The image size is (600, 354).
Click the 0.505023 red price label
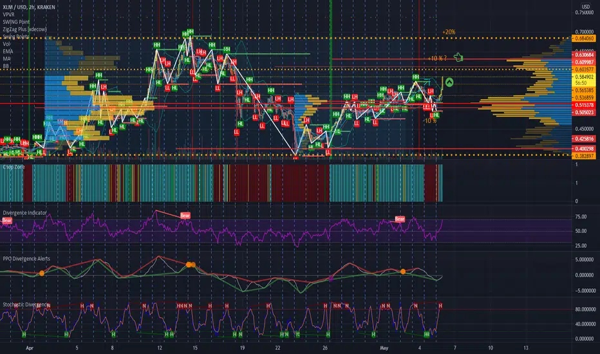pos(584,112)
